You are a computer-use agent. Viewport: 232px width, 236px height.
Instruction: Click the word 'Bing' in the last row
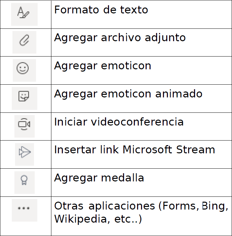point(215,207)
